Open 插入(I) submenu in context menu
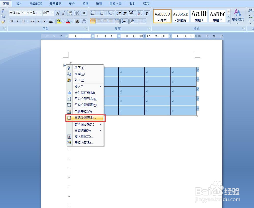 [x=85, y=87]
